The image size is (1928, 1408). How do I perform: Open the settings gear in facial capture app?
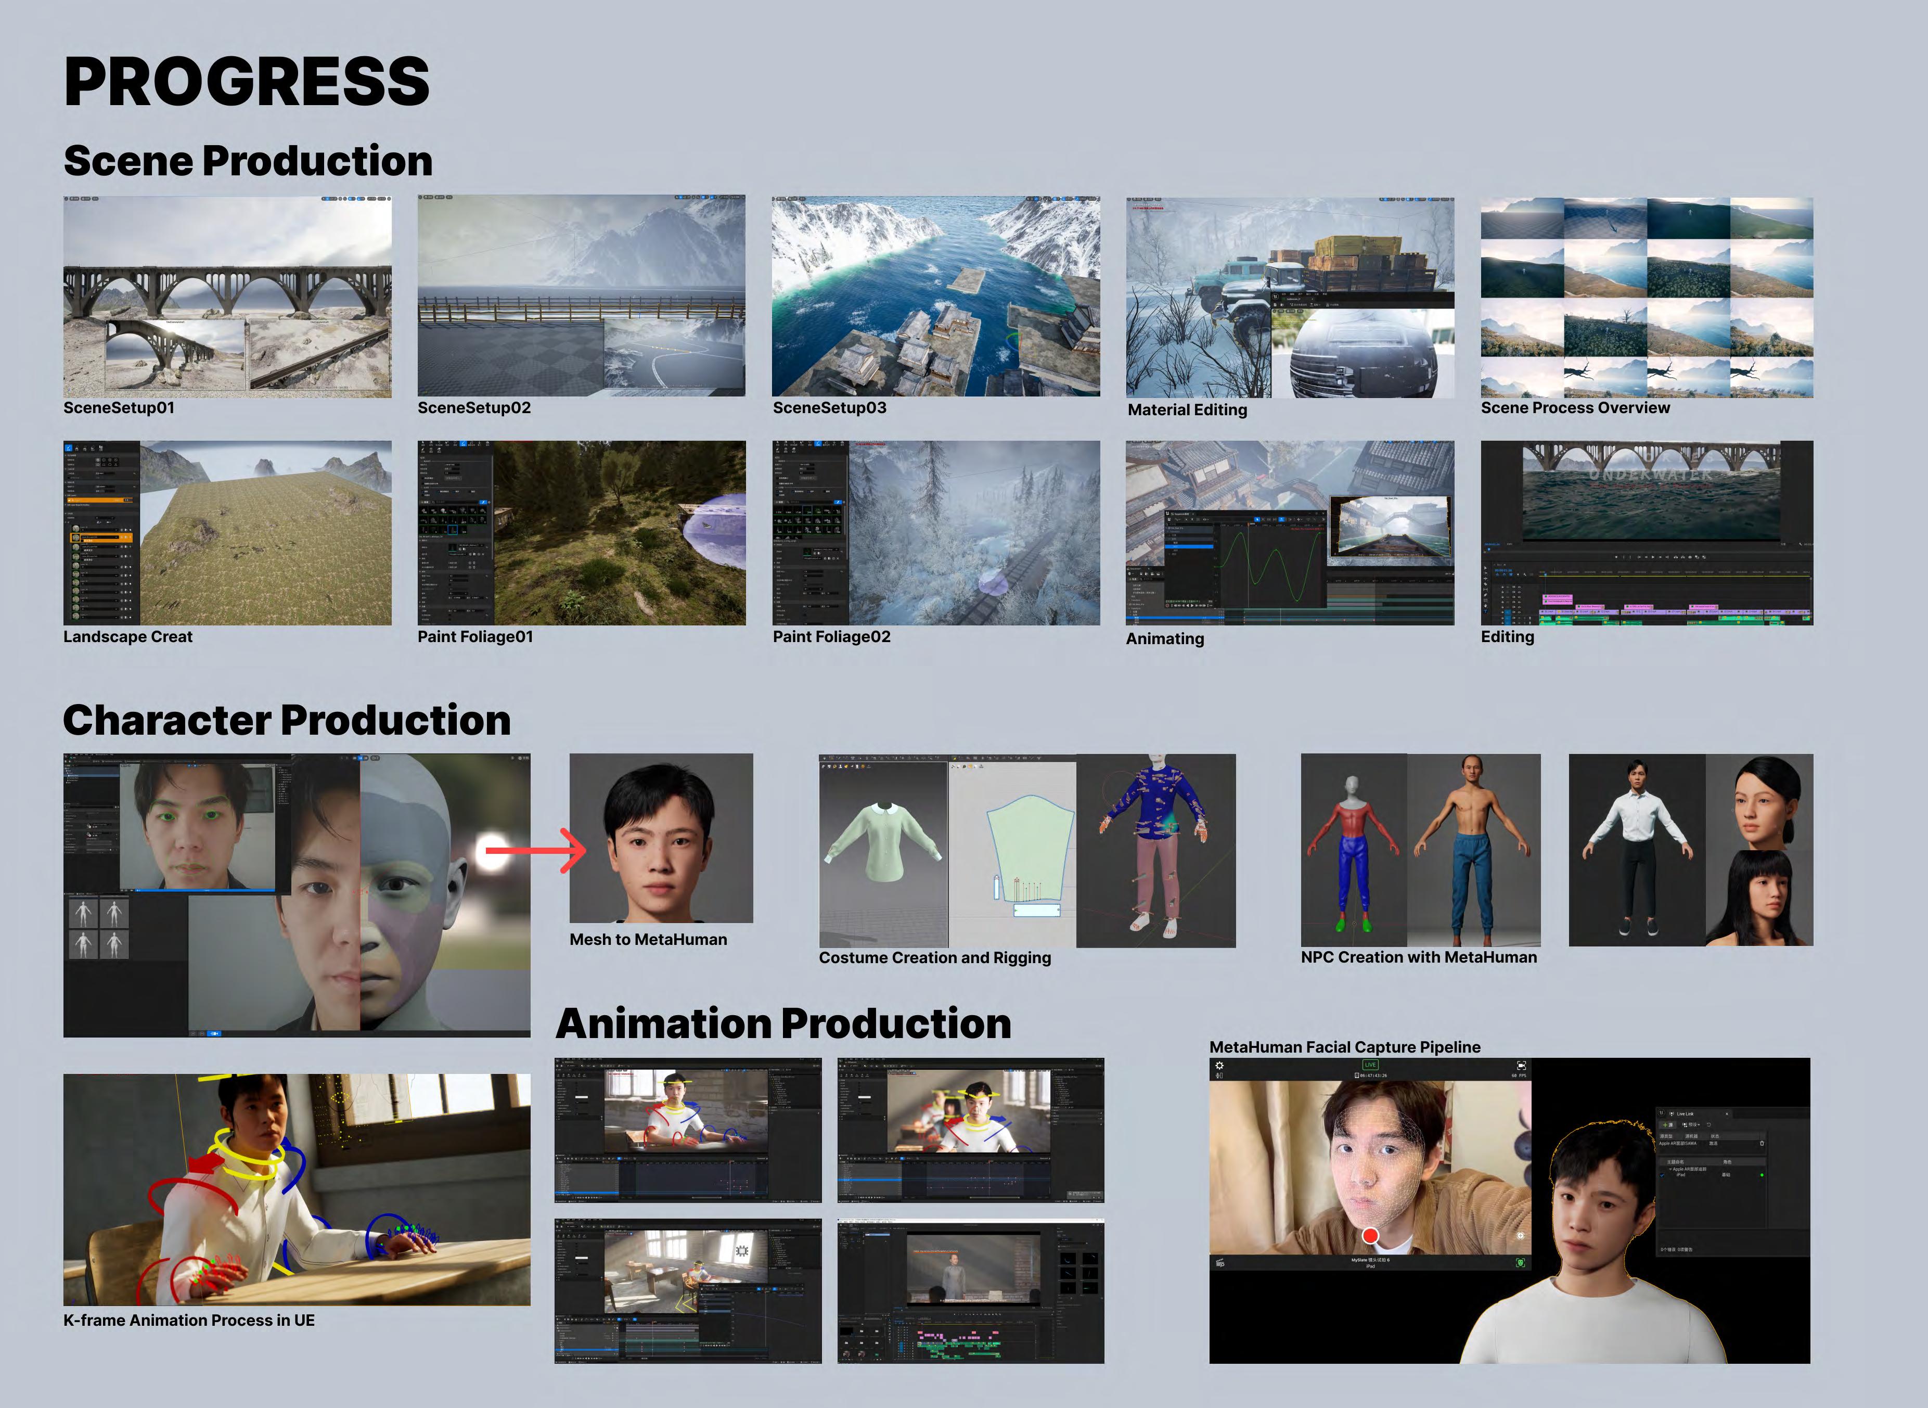coord(1219,1066)
